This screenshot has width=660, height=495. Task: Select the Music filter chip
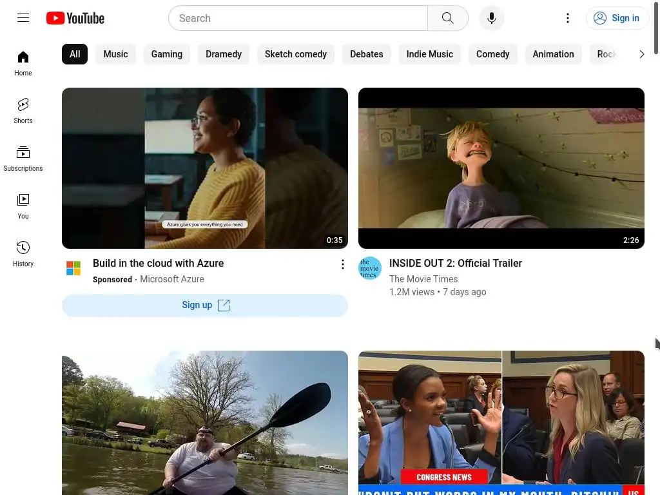click(116, 54)
